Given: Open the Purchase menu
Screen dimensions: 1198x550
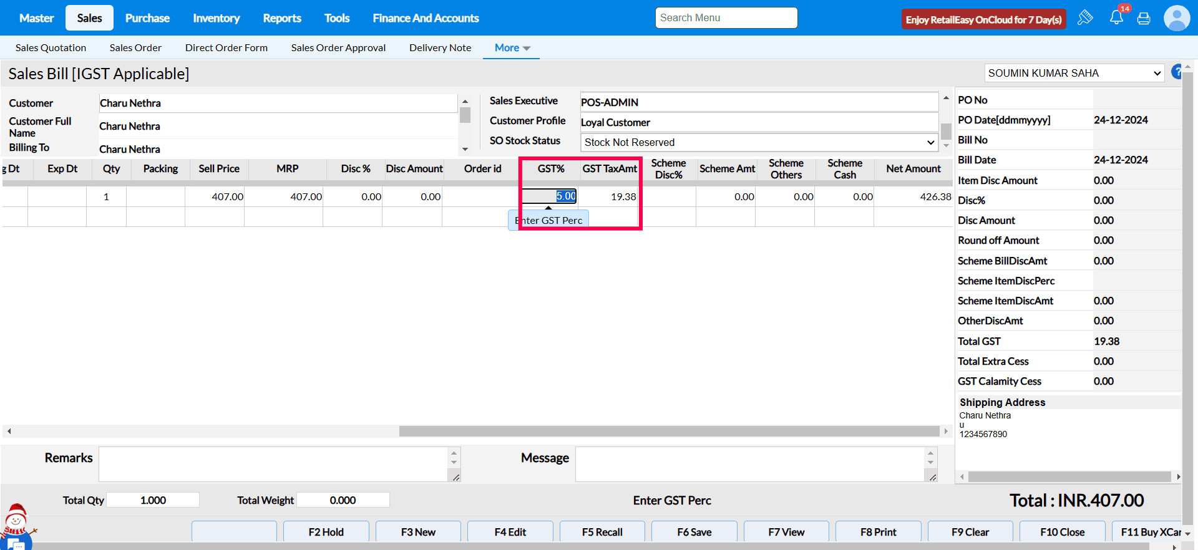Looking at the screenshot, I should point(147,18).
